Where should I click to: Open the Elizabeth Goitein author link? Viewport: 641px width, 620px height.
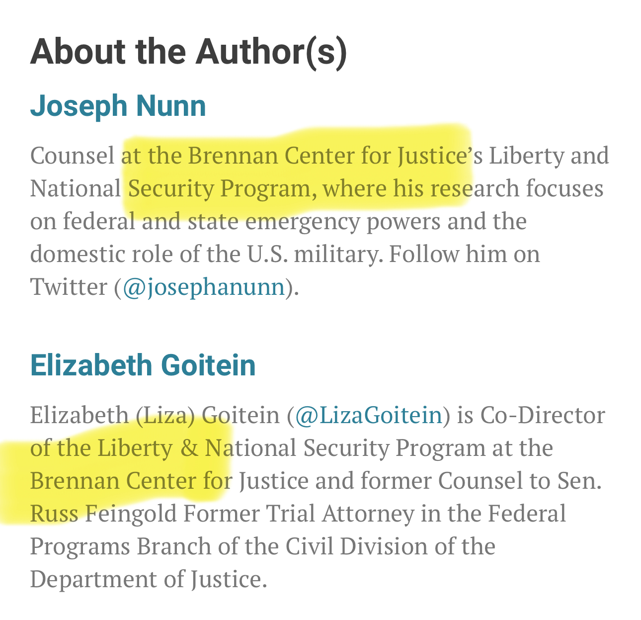[x=143, y=365]
